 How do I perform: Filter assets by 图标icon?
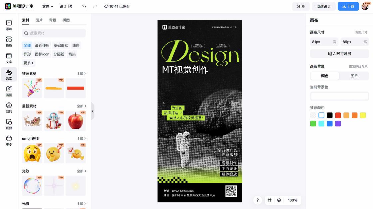coord(42,54)
